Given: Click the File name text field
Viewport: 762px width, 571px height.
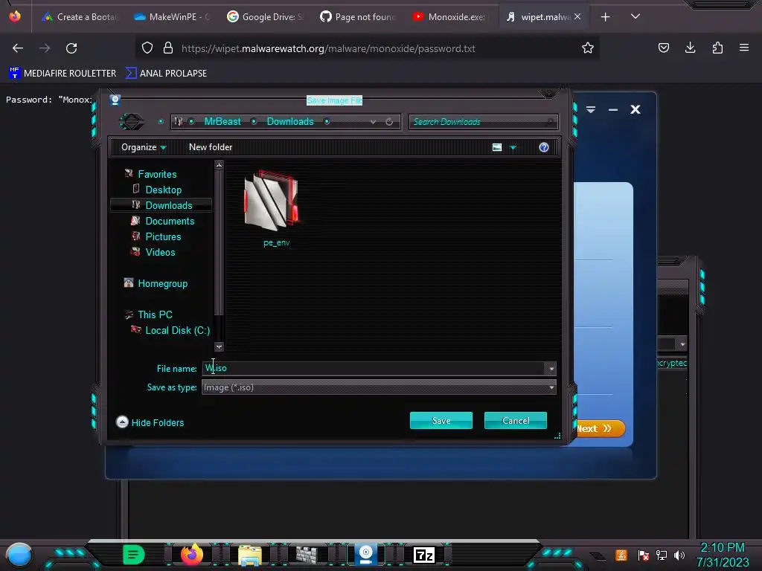Looking at the screenshot, I should point(374,369).
